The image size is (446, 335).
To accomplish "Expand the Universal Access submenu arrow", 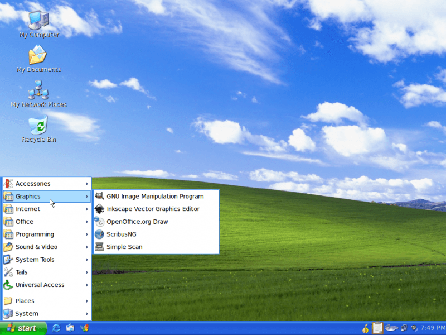I will tap(87, 285).
